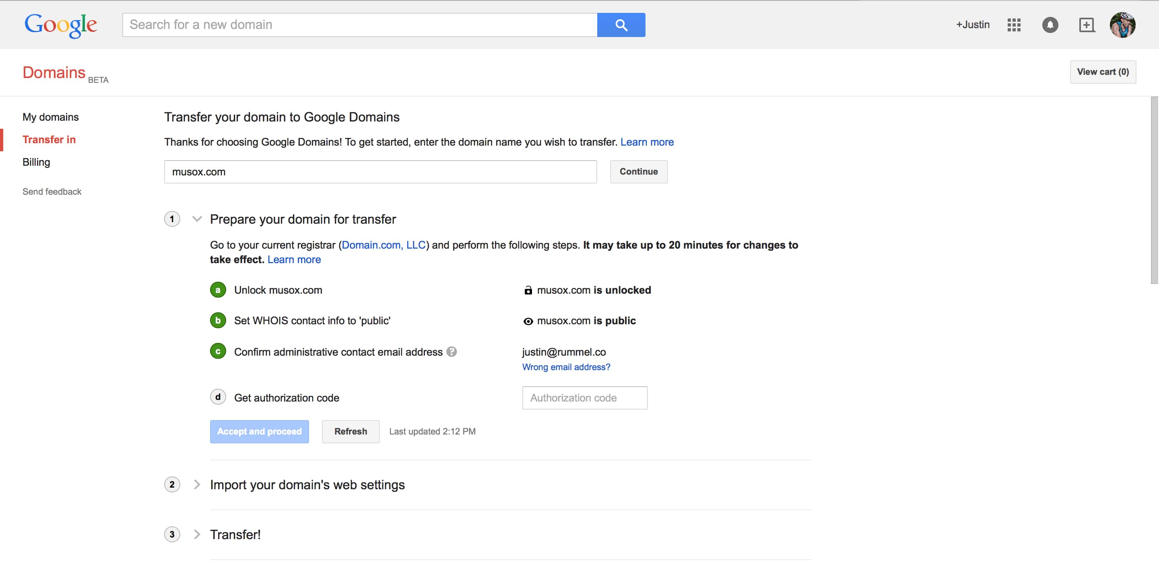Click Wrong email address? link
The height and width of the screenshot is (585, 1159).
click(566, 367)
